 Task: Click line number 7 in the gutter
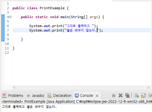pyautogui.click(x=8, y=30)
